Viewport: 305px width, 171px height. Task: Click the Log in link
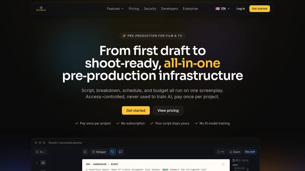click(x=240, y=9)
